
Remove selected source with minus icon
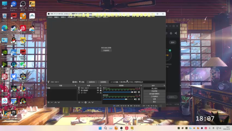point(82,102)
